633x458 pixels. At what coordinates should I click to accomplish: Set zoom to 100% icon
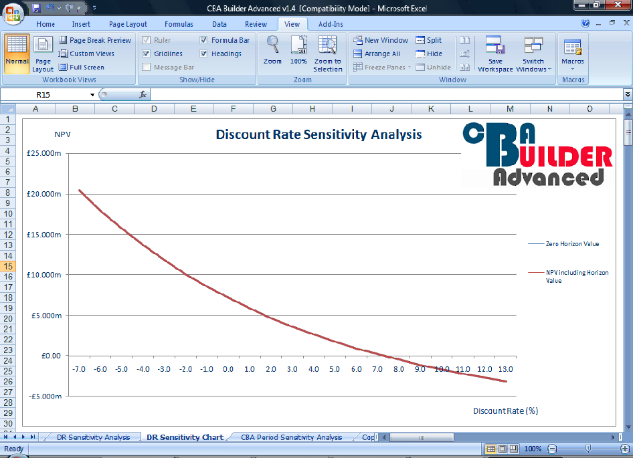pos(298,49)
